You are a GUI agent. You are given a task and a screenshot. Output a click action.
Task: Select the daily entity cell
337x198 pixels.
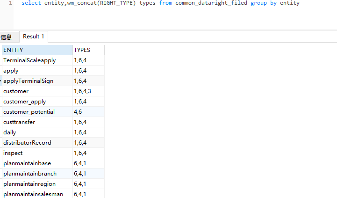click(x=37, y=132)
